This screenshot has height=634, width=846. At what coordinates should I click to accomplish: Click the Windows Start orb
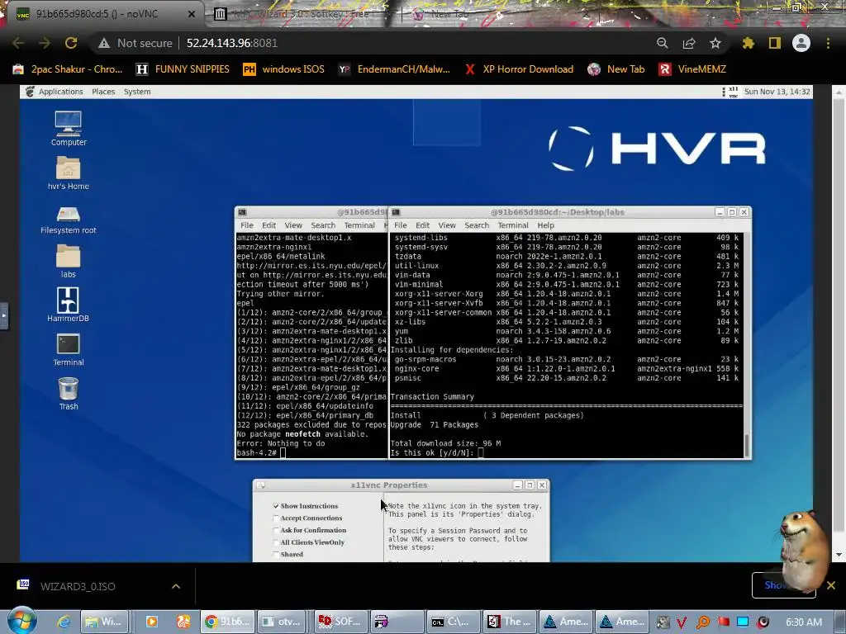[22, 621]
